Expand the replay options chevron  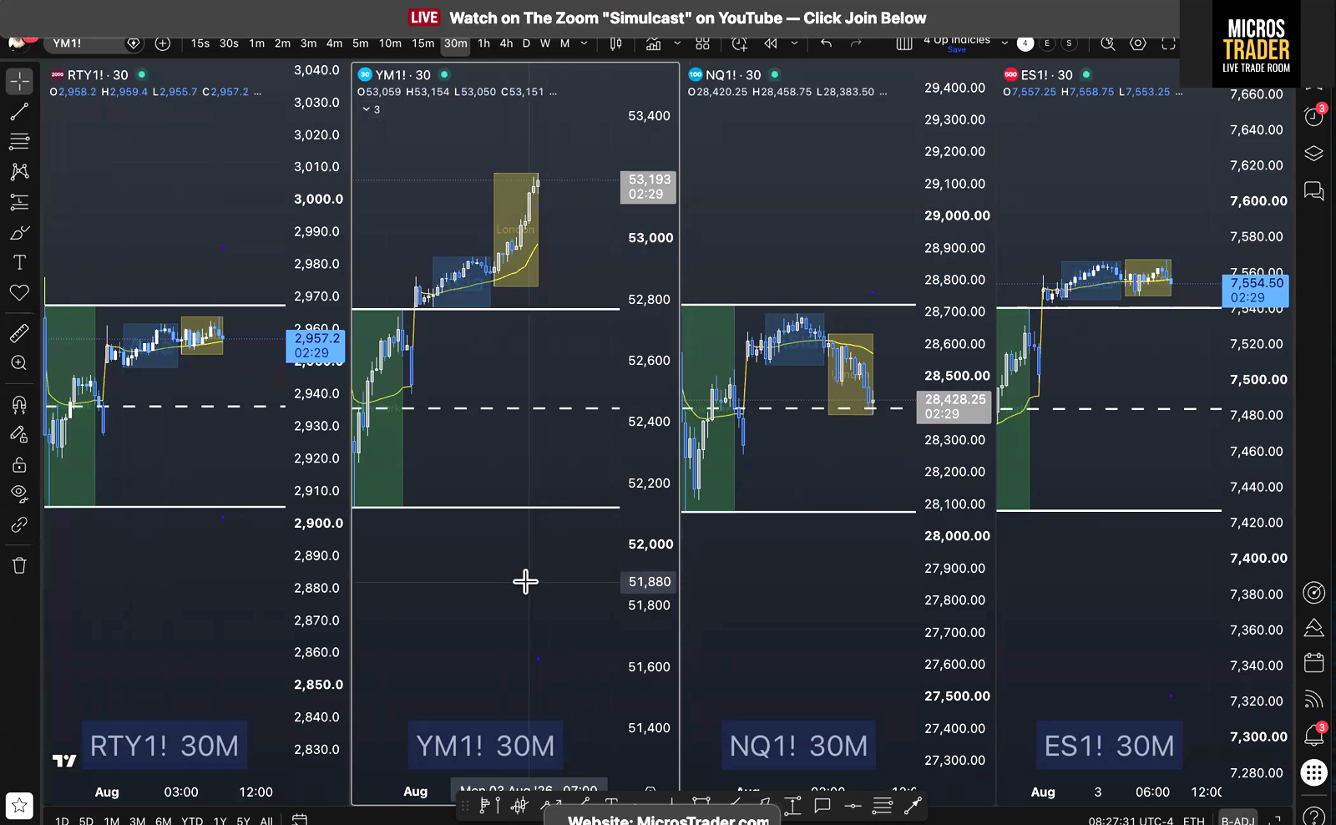pos(794,43)
